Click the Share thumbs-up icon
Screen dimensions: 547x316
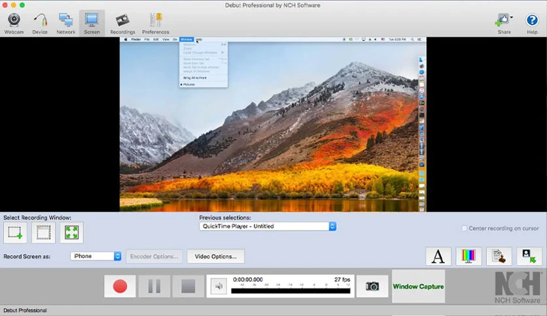tap(502, 20)
